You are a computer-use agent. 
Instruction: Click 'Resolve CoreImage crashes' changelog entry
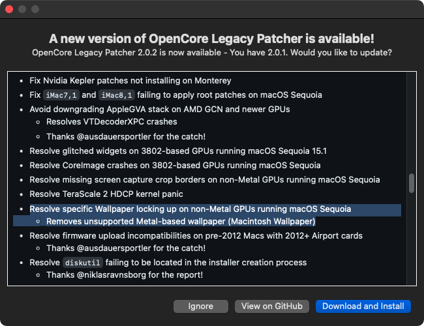pyautogui.click(x=175, y=165)
